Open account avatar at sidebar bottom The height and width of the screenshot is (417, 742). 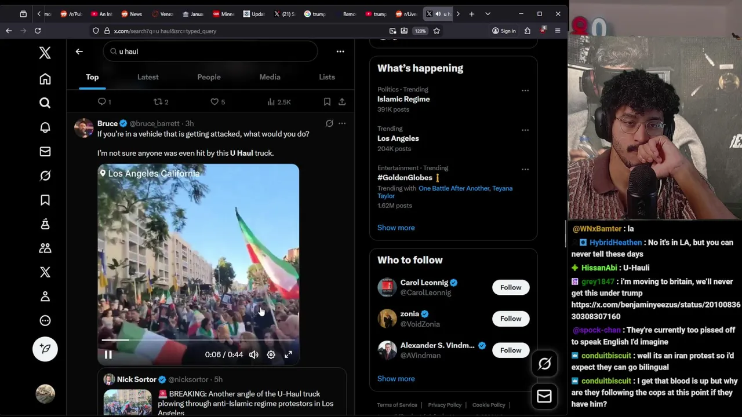click(x=45, y=394)
